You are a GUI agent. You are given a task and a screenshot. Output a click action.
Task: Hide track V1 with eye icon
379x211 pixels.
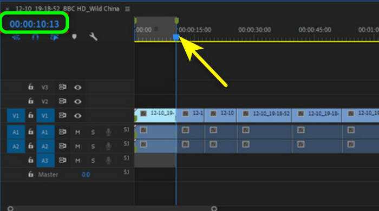click(77, 116)
